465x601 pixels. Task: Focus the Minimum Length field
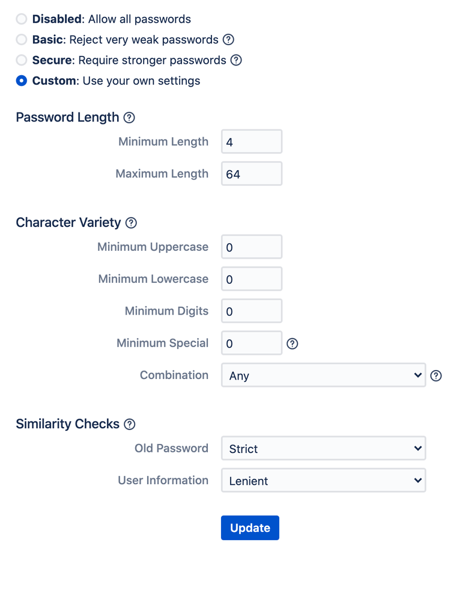point(252,141)
